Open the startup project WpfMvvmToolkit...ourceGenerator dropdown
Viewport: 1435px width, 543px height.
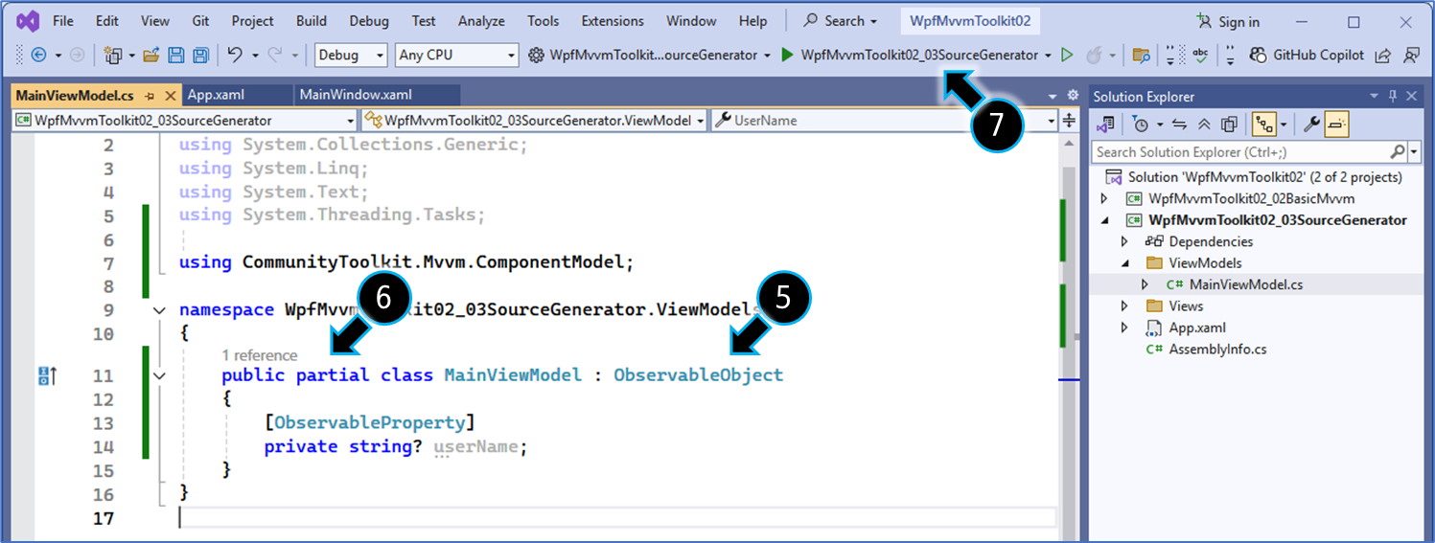click(x=768, y=56)
